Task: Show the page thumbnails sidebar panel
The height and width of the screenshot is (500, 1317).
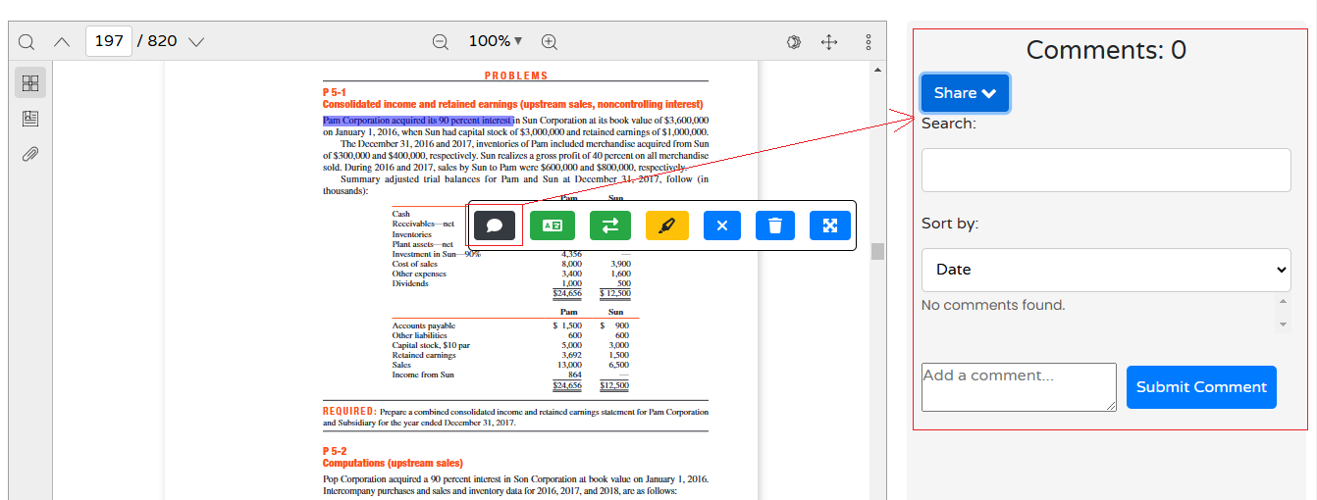Action: pyautogui.click(x=30, y=83)
